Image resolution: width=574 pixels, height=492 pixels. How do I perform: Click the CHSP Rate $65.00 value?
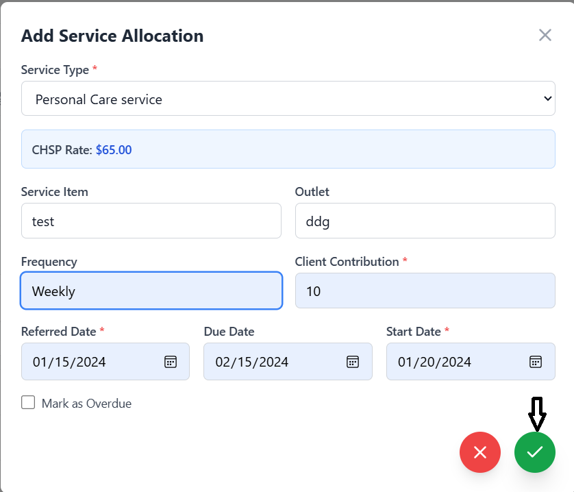[114, 149]
